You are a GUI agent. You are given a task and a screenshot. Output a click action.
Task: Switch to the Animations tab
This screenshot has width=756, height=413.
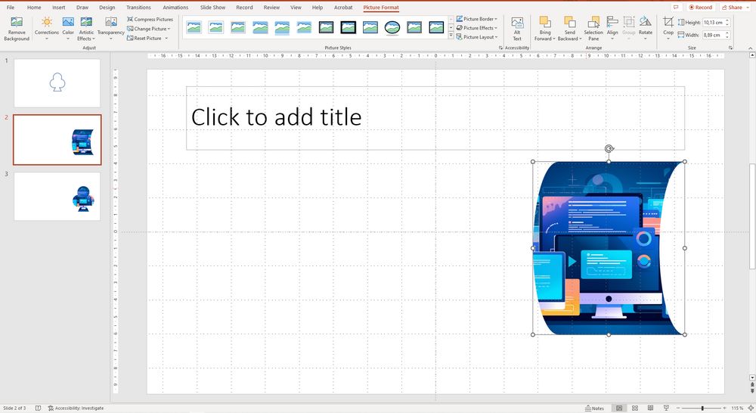175,8
